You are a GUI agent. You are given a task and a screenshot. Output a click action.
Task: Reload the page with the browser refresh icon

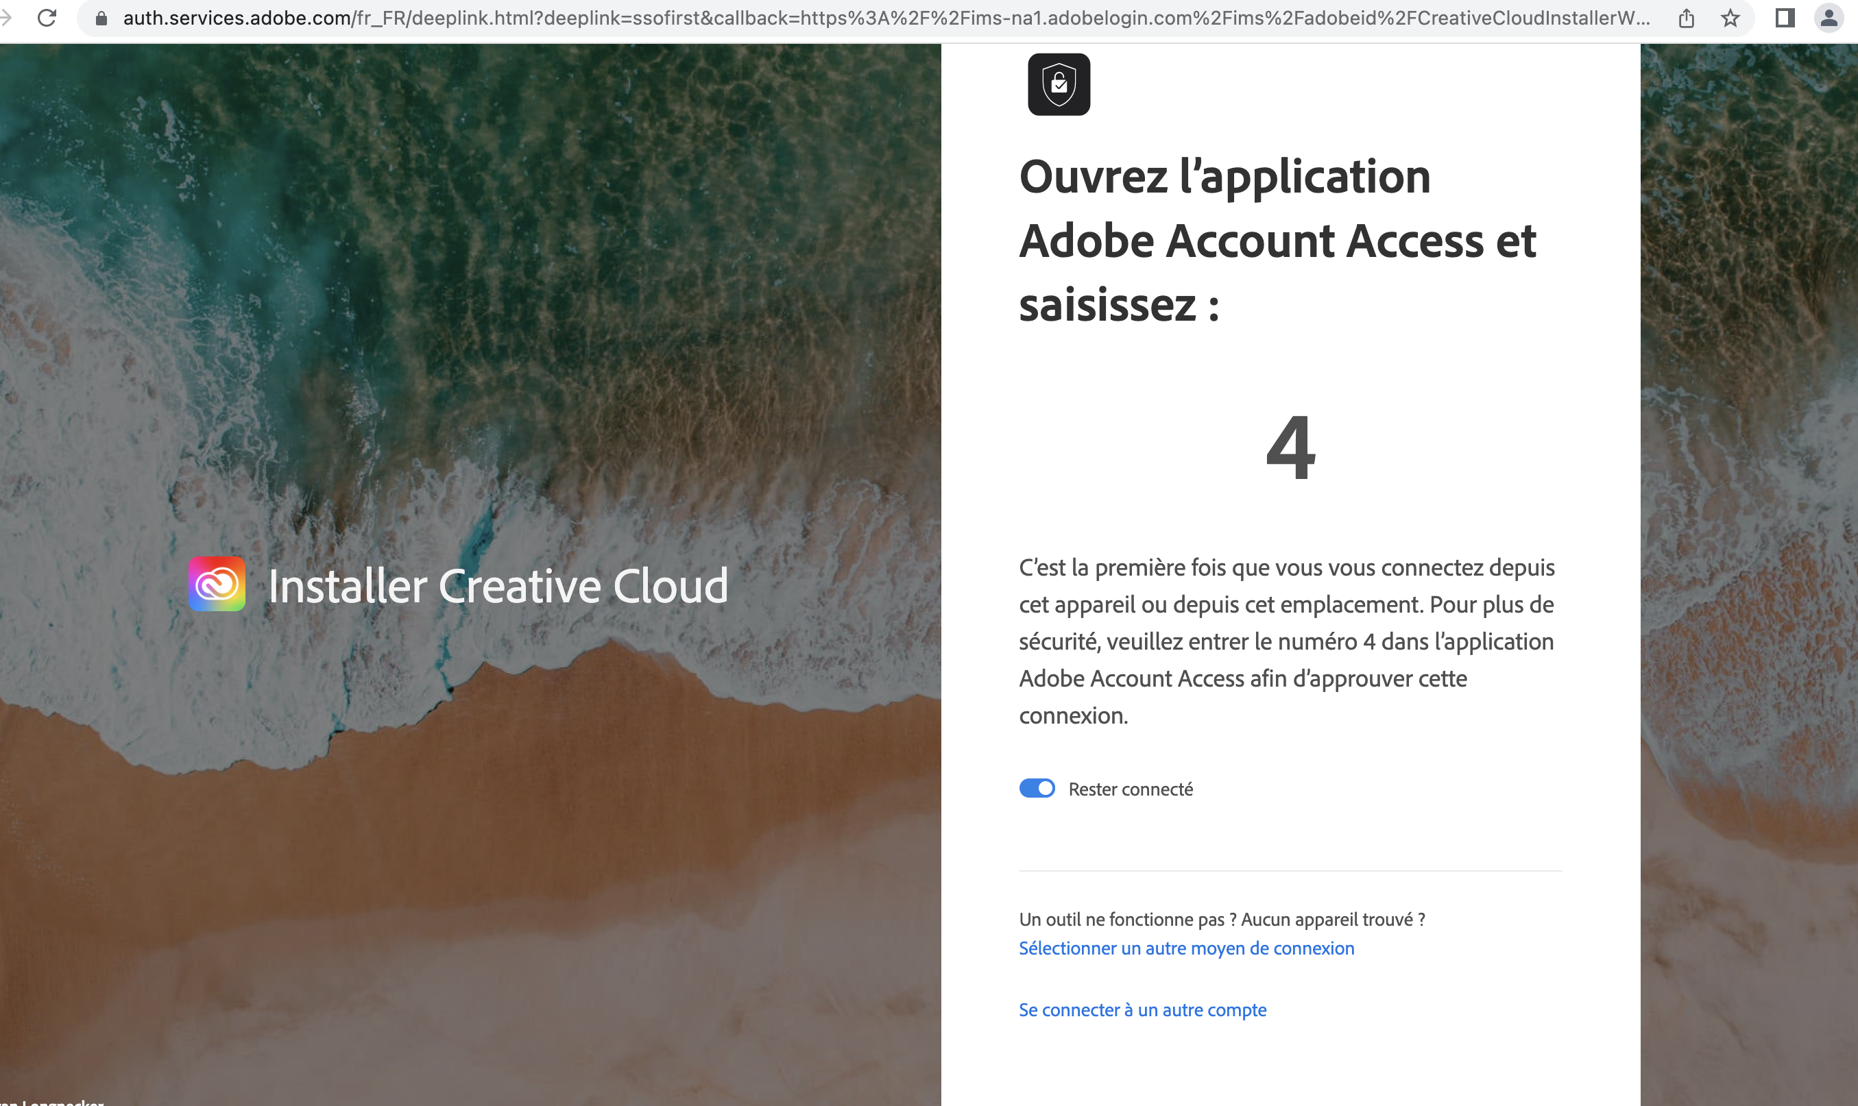(x=47, y=18)
